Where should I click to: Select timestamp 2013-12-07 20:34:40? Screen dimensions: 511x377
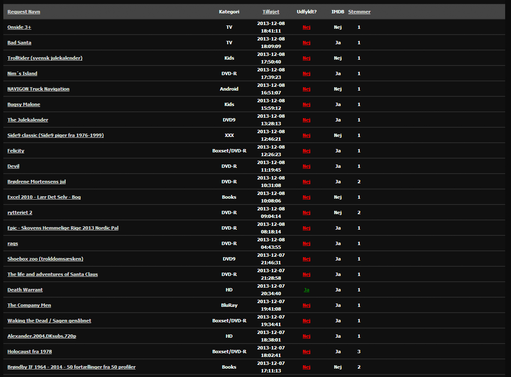click(x=271, y=290)
